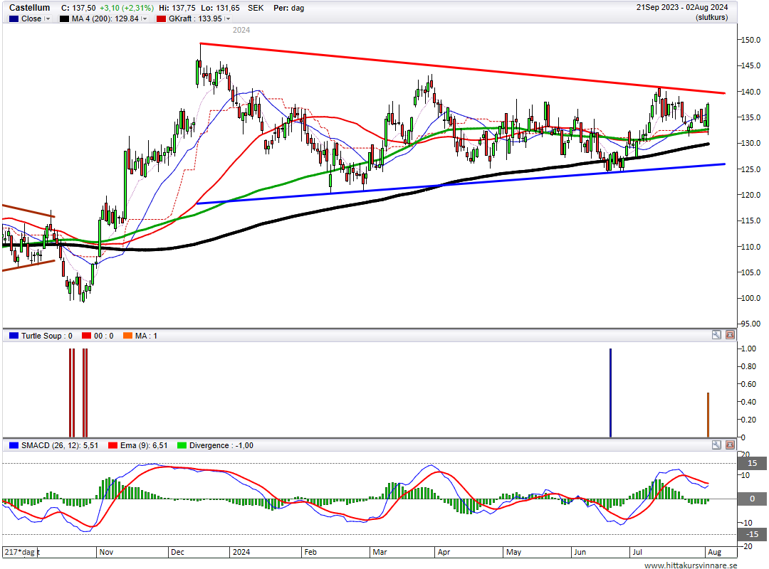Select the 'Per: dag' period label

click(x=289, y=9)
